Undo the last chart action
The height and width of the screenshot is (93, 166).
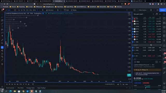pyautogui.click(x=127, y=10)
